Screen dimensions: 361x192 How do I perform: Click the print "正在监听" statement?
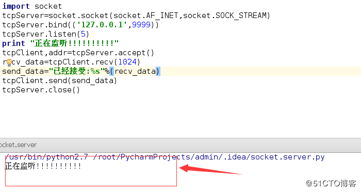tap(60, 43)
